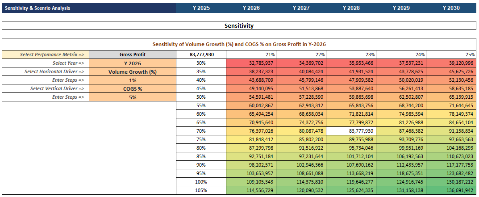Click the bold 83,777,930 corner reference cell
This screenshot has height=197, width=479.
(201, 55)
